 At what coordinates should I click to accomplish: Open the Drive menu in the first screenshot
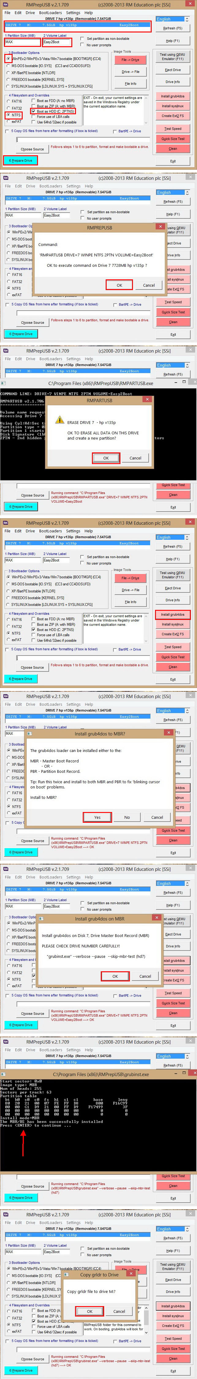[31, 13]
